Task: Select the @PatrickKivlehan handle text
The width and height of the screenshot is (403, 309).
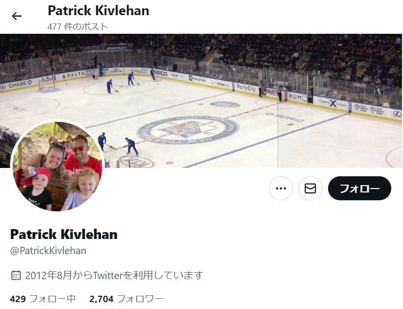Action: pyautogui.click(x=48, y=251)
